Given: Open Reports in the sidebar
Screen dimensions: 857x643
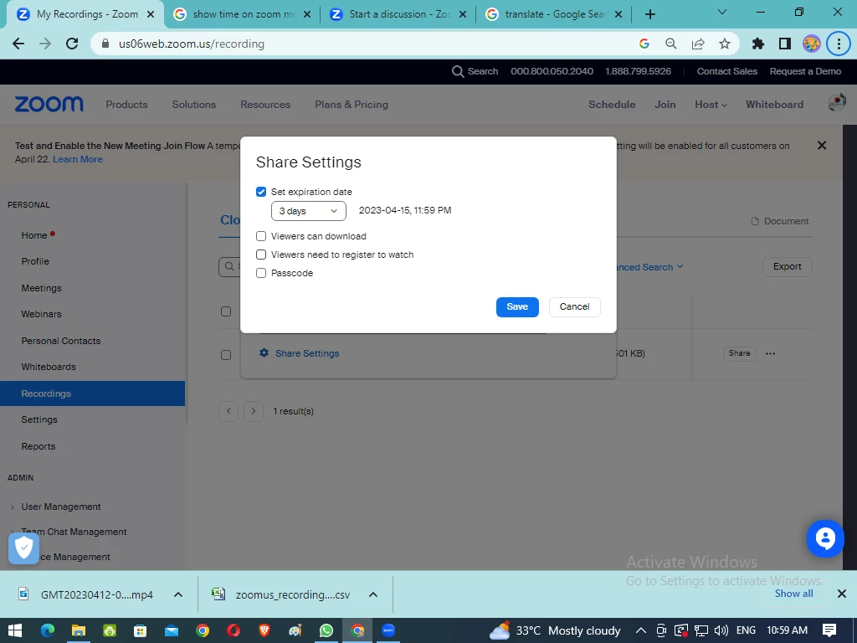Looking at the screenshot, I should click(x=38, y=447).
